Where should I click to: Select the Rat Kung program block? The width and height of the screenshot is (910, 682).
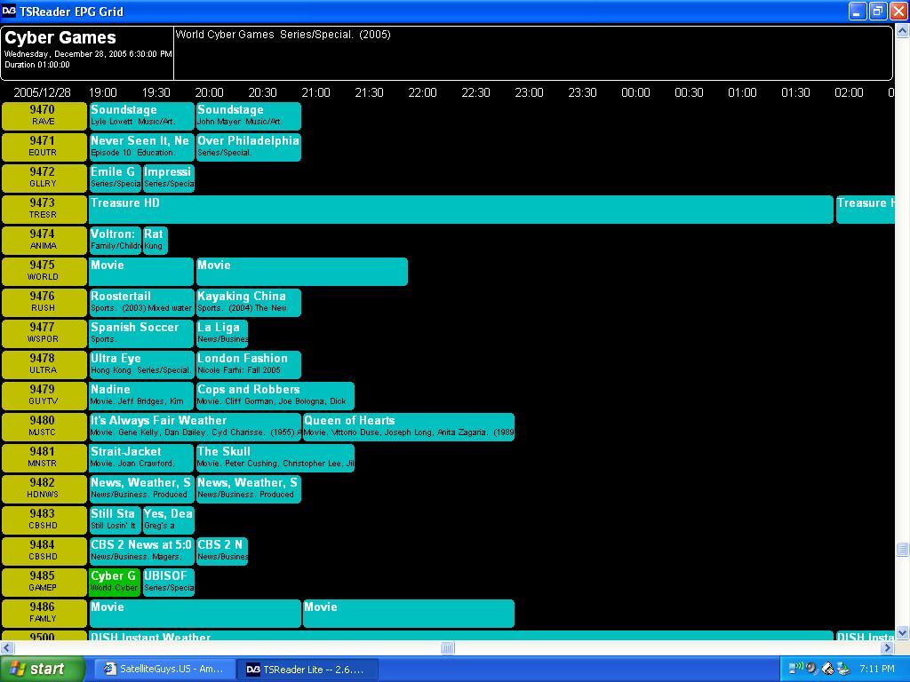tap(155, 240)
